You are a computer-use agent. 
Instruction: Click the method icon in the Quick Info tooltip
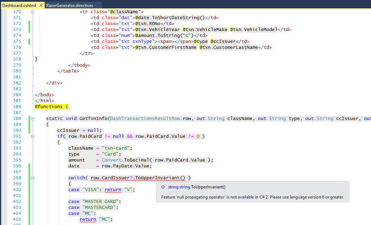[162, 187]
